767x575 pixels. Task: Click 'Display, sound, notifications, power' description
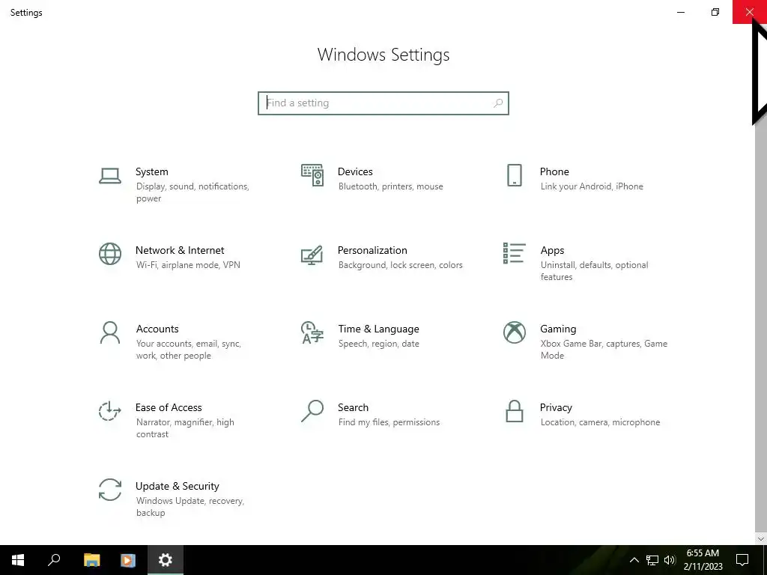[x=192, y=192]
